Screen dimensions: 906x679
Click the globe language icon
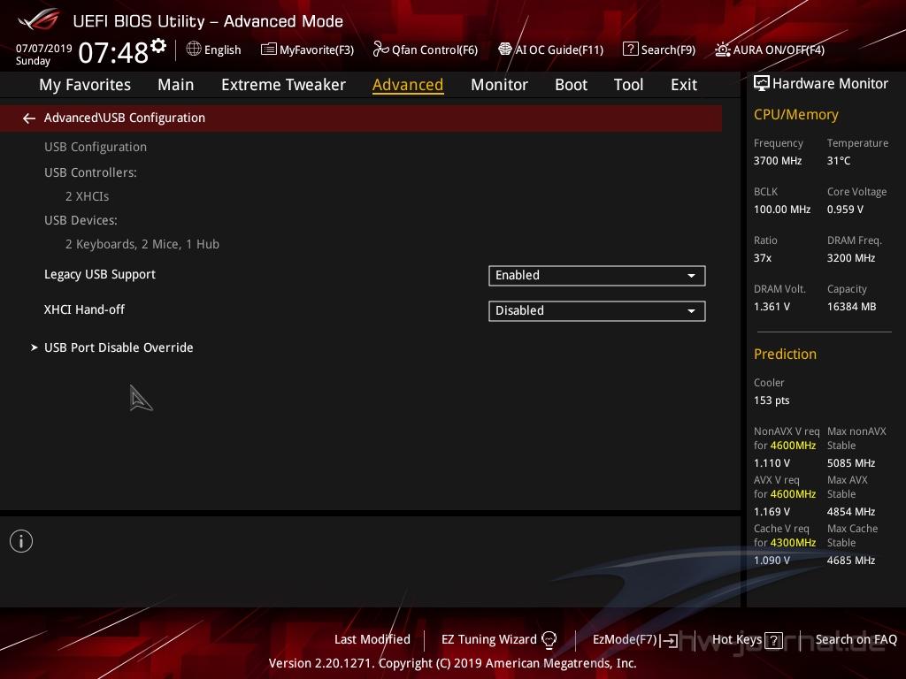click(194, 50)
